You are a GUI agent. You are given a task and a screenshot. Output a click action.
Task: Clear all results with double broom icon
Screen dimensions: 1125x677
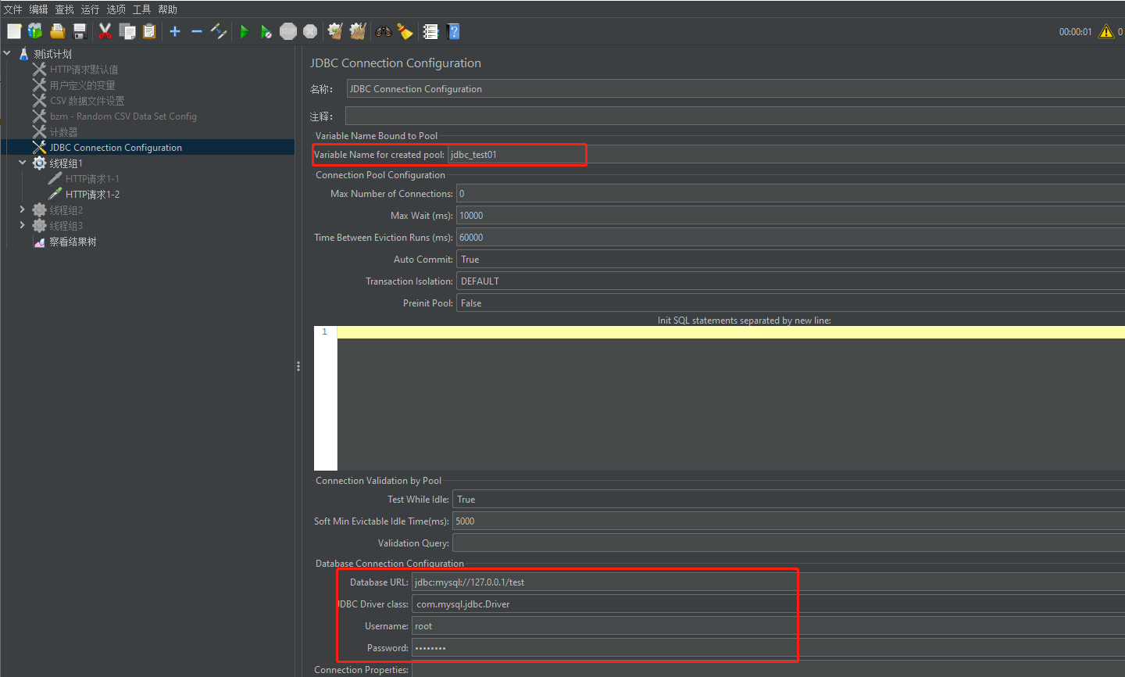[x=358, y=31]
